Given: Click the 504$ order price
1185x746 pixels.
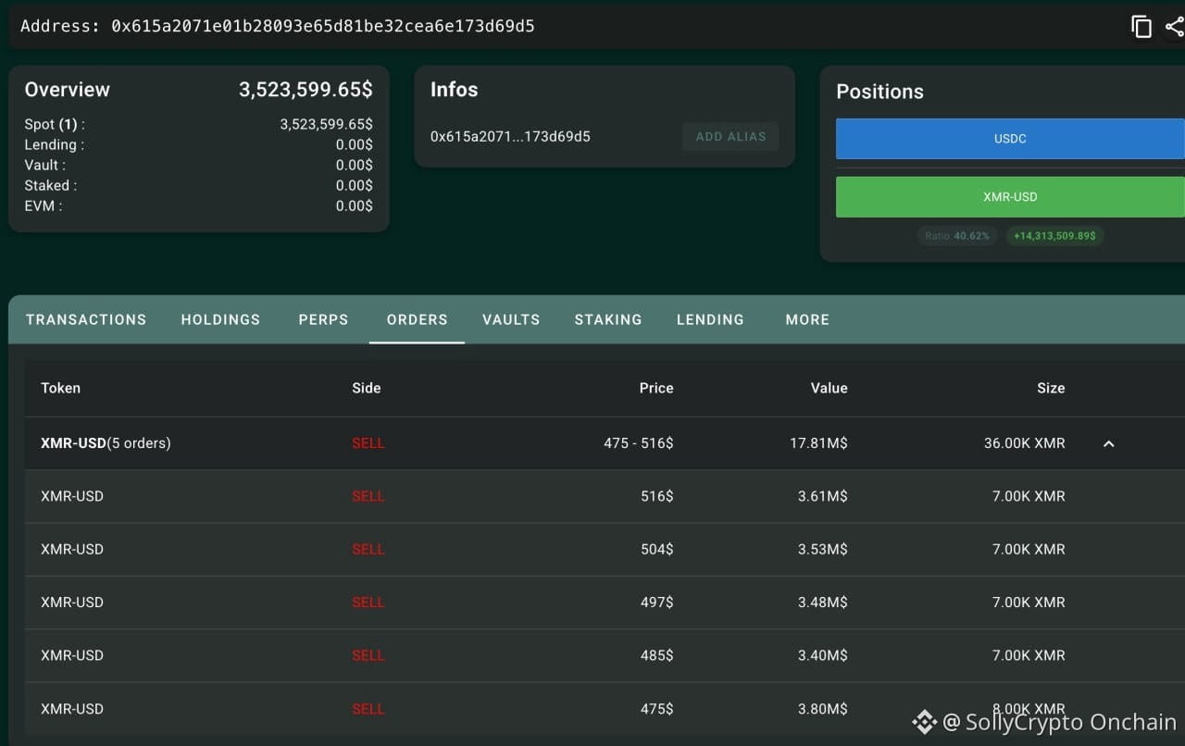Looking at the screenshot, I should coord(657,549).
